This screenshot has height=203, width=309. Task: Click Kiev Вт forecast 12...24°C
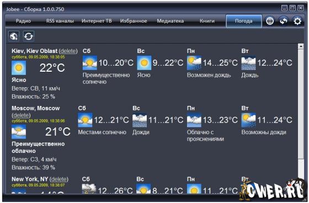(x=275, y=63)
